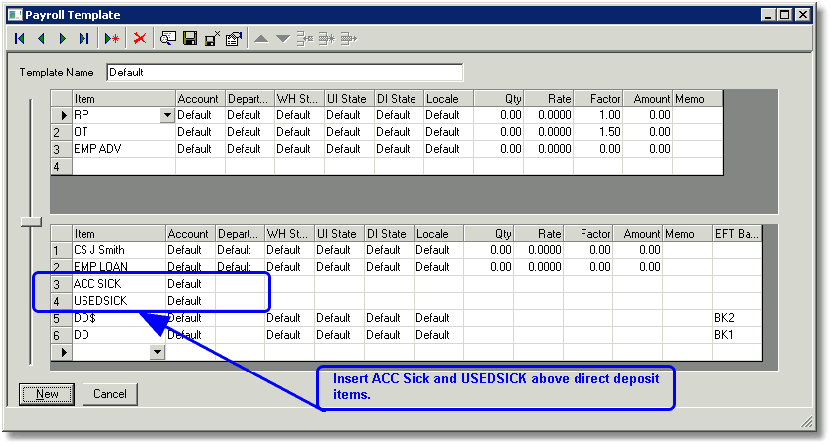Click the Locale cell in the OT row

point(449,132)
